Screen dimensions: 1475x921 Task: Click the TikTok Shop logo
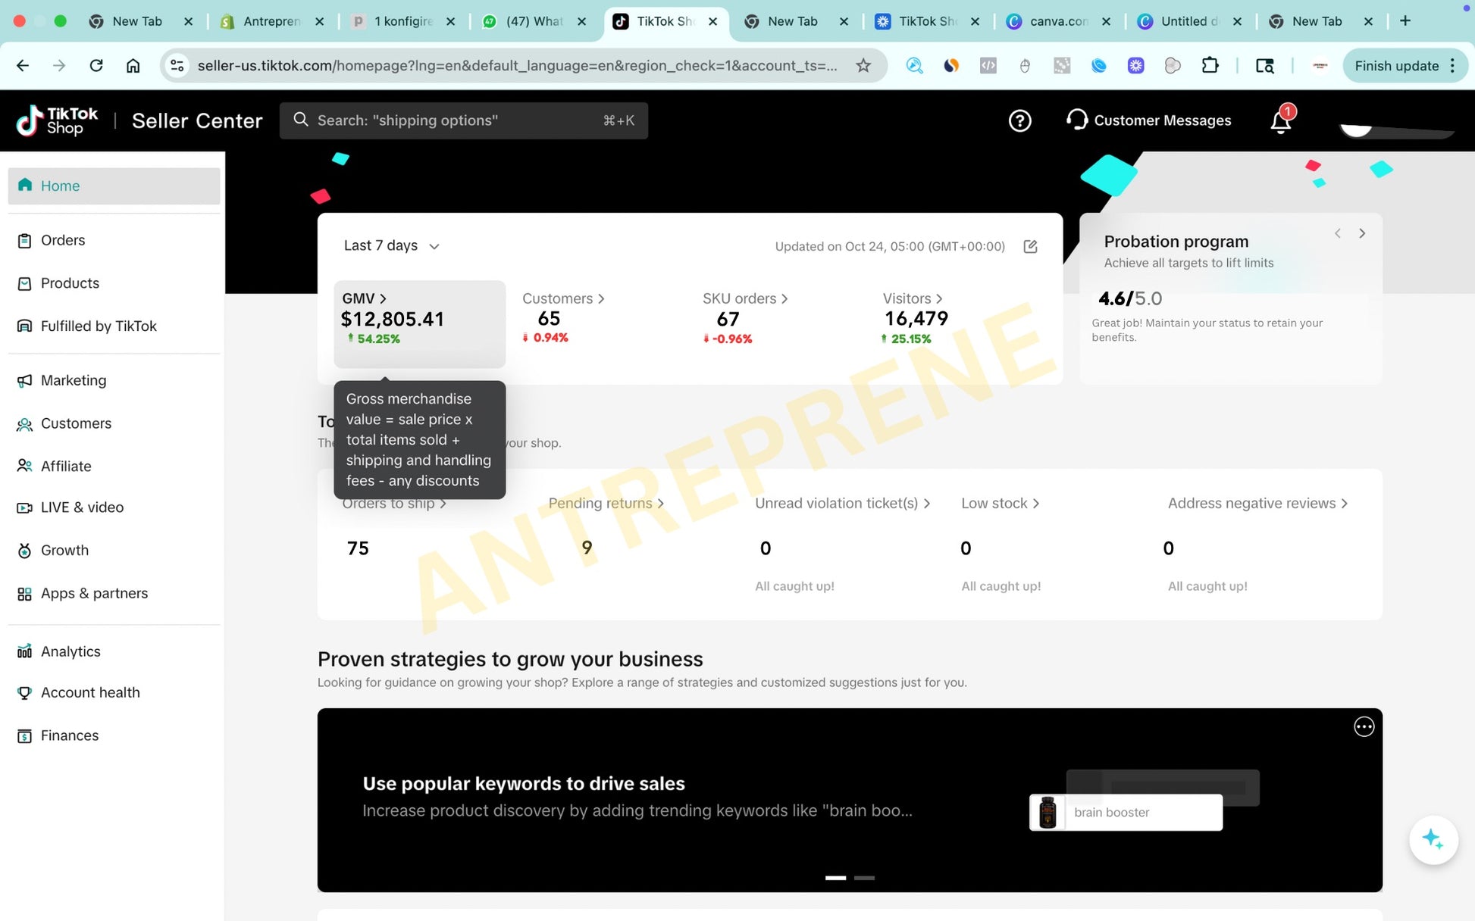(58, 120)
